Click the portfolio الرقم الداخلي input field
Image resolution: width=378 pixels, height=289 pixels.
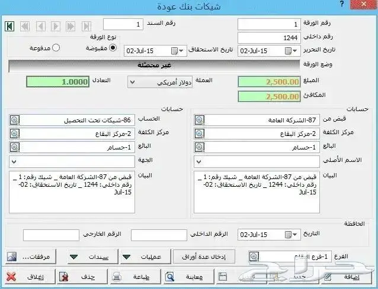(159, 235)
